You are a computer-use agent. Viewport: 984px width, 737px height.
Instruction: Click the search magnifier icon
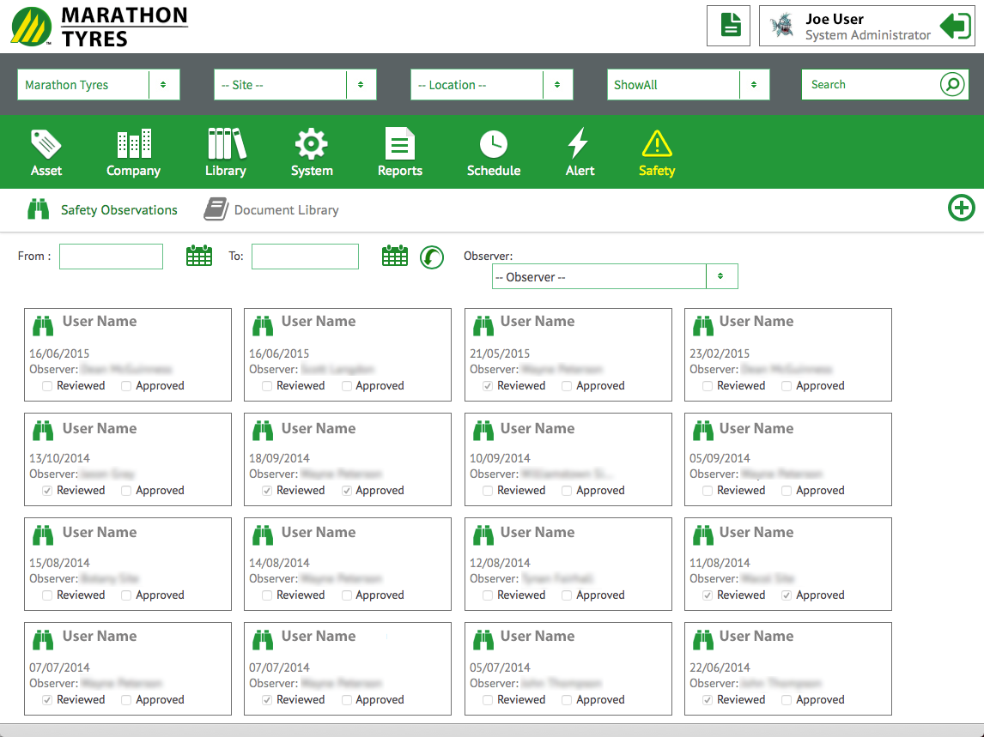tap(951, 85)
